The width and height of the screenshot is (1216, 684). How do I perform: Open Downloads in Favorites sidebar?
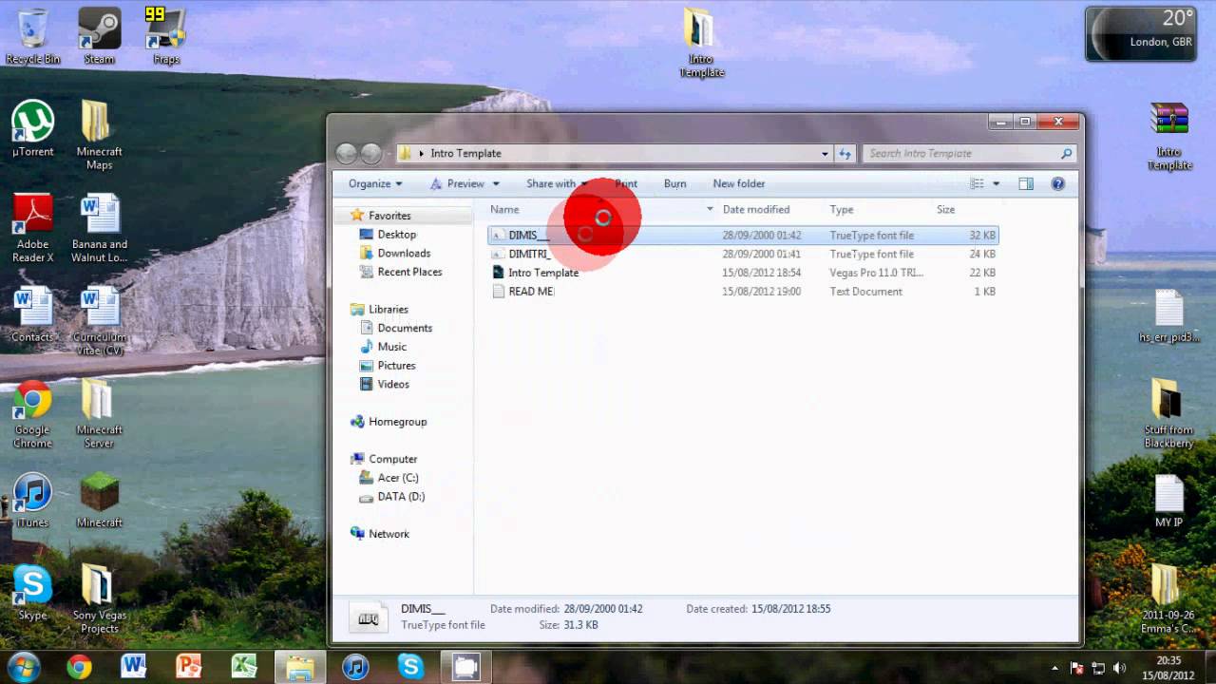(404, 253)
